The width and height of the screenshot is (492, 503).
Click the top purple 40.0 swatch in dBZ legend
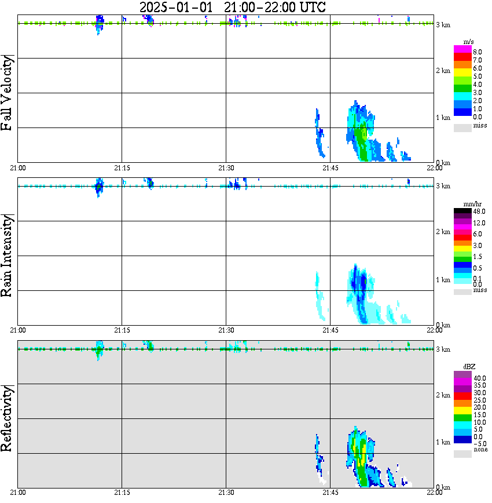[x=462, y=375]
